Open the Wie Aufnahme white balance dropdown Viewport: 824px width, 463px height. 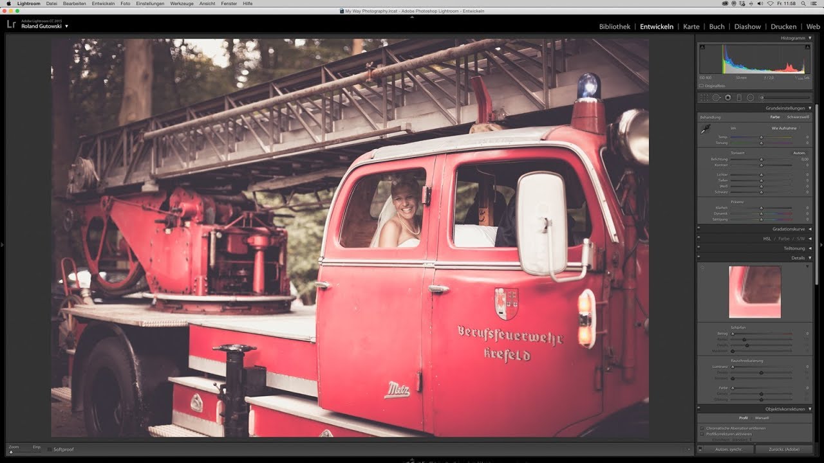pyautogui.click(x=785, y=128)
